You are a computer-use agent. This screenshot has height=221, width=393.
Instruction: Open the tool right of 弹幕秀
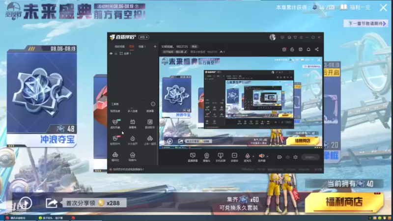point(150,124)
